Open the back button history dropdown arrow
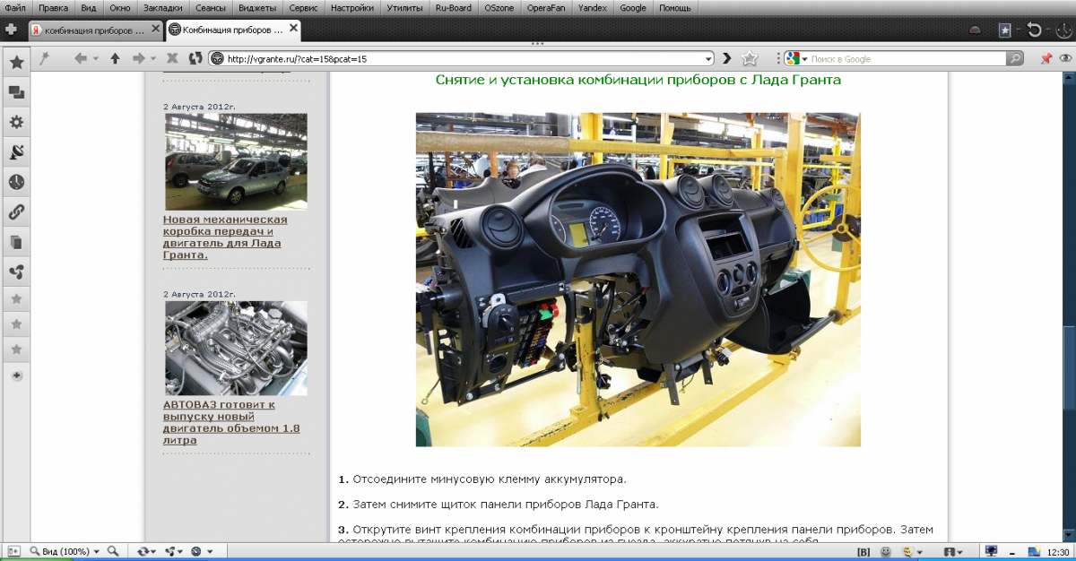The height and width of the screenshot is (561, 1076). (x=94, y=59)
